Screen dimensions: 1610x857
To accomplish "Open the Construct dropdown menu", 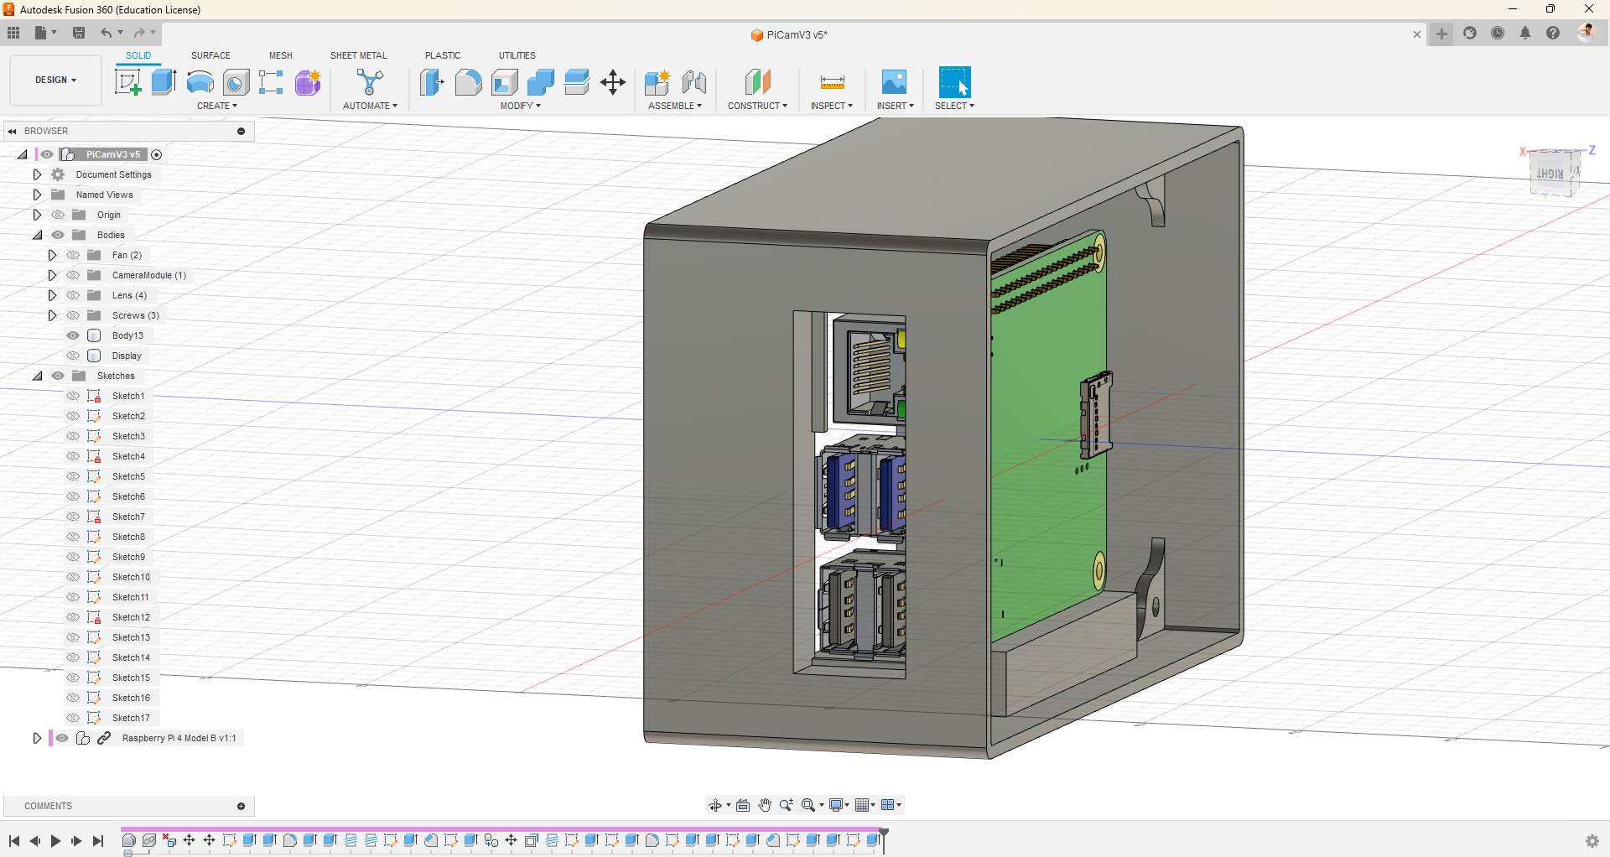I will (757, 106).
